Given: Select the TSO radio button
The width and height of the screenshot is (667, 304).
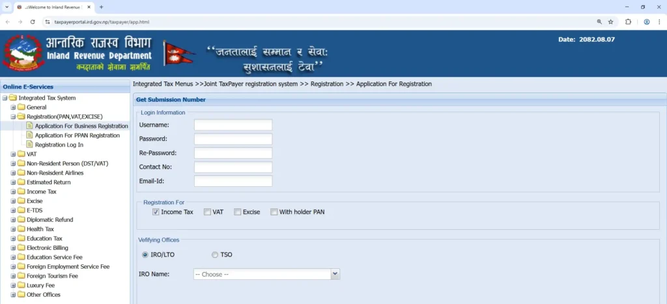Looking at the screenshot, I should click(x=215, y=255).
